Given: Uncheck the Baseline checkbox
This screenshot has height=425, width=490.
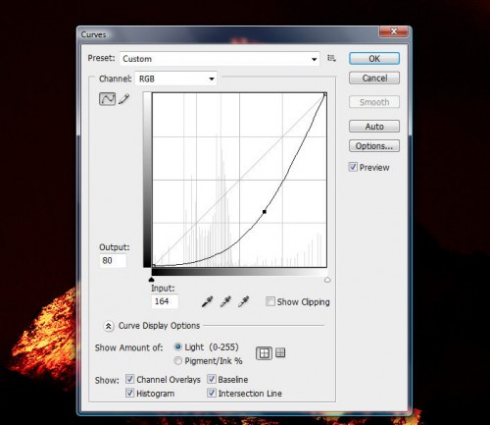Looking at the screenshot, I should coord(212,379).
